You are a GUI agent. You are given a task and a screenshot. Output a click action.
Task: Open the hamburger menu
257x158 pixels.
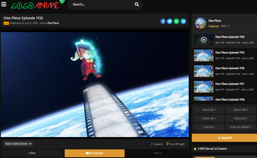click(x=4, y=4)
